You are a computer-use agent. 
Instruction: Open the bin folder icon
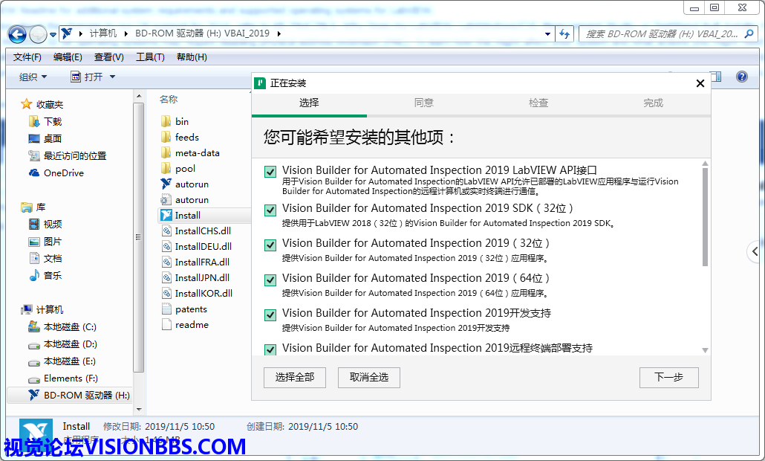click(x=166, y=121)
